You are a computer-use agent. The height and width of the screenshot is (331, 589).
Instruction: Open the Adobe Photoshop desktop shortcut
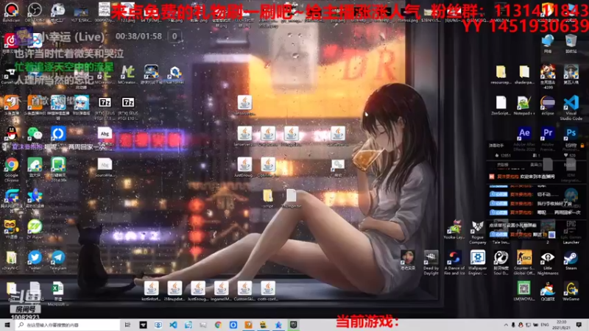(571, 138)
